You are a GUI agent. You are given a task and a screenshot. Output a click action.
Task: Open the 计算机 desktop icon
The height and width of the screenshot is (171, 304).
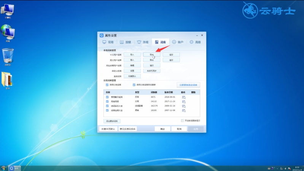point(8,11)
